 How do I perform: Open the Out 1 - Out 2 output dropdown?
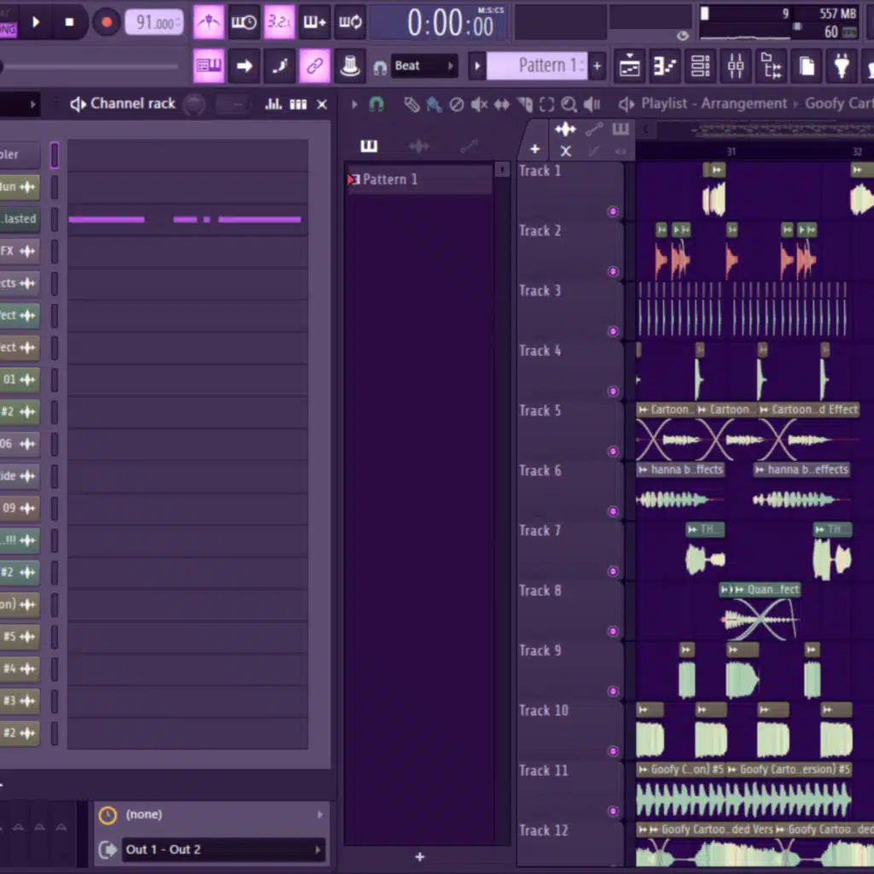coord(223,849)
